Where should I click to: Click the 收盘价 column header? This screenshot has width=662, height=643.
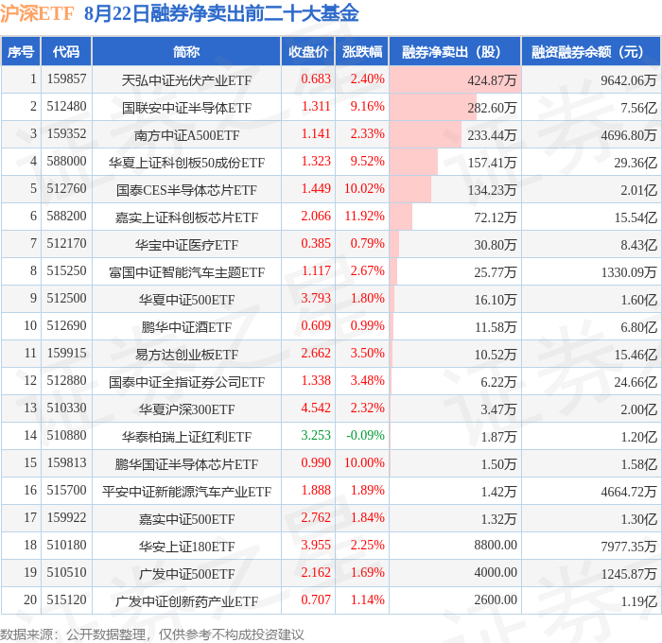pos(308,52)
